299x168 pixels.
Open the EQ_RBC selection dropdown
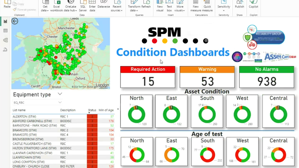[60, 102]
